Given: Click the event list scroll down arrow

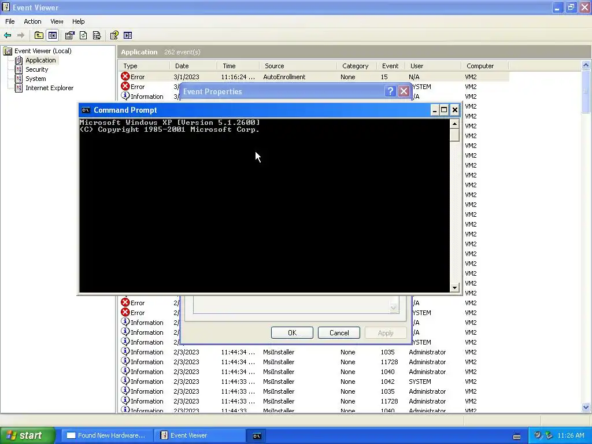Looking at the screenshot, I should click(586, 408).
